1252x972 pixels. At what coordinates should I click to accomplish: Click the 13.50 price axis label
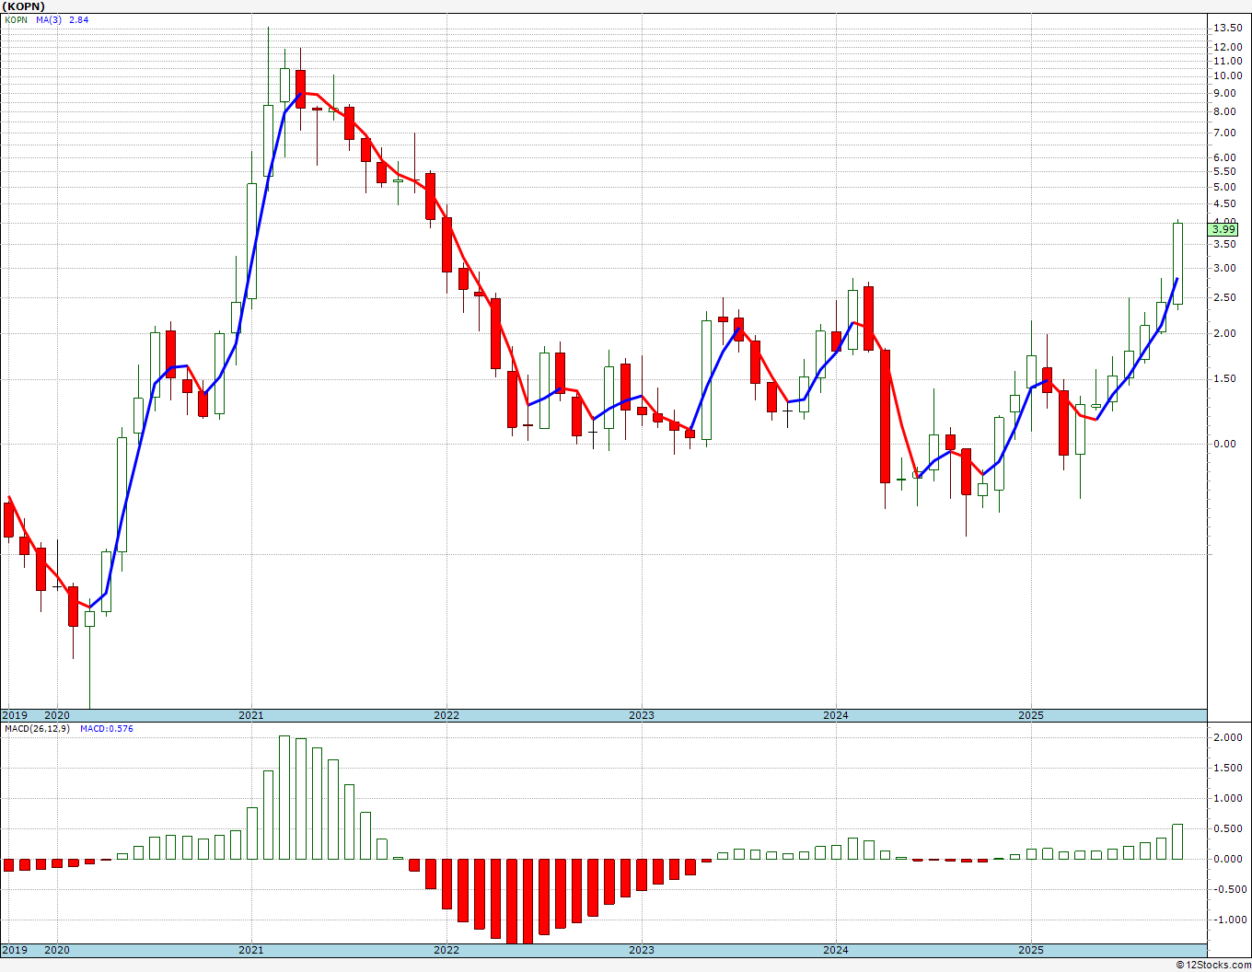coord(1226,28)
